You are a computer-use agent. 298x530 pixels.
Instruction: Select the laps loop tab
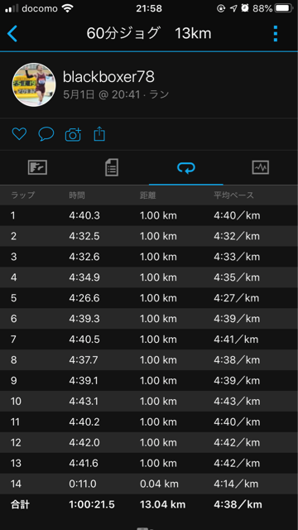coord(186,167)
